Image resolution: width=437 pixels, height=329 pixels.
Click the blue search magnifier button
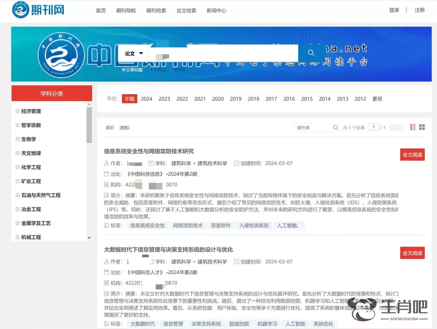pyautogui.click(x=310, y=53)
